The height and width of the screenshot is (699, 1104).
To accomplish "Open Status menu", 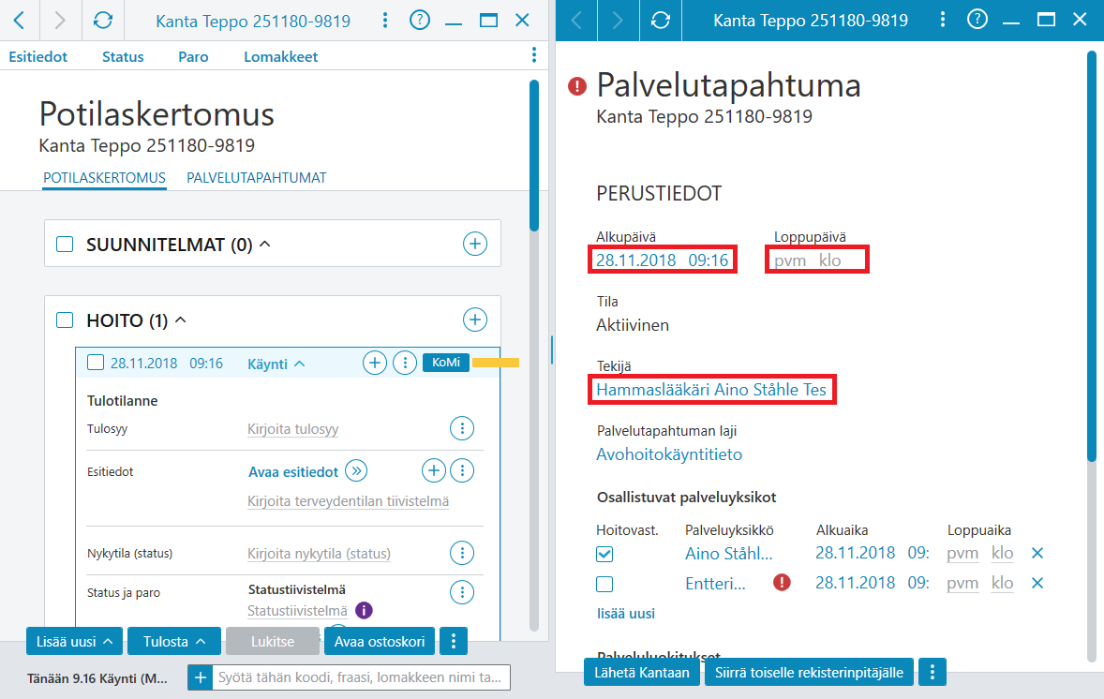I will tap(123, 56).
